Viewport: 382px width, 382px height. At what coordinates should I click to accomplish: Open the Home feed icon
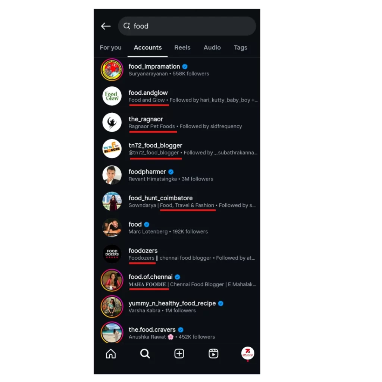pyautogui.click(x=111, y=354)
